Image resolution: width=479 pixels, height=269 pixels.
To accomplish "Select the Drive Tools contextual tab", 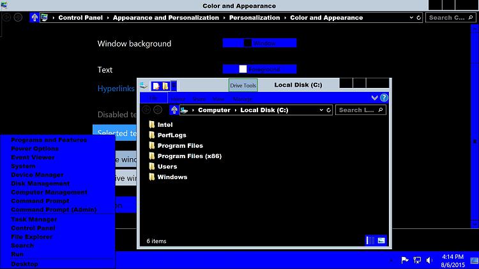I will pyautogui.click(x=243, y=85).
